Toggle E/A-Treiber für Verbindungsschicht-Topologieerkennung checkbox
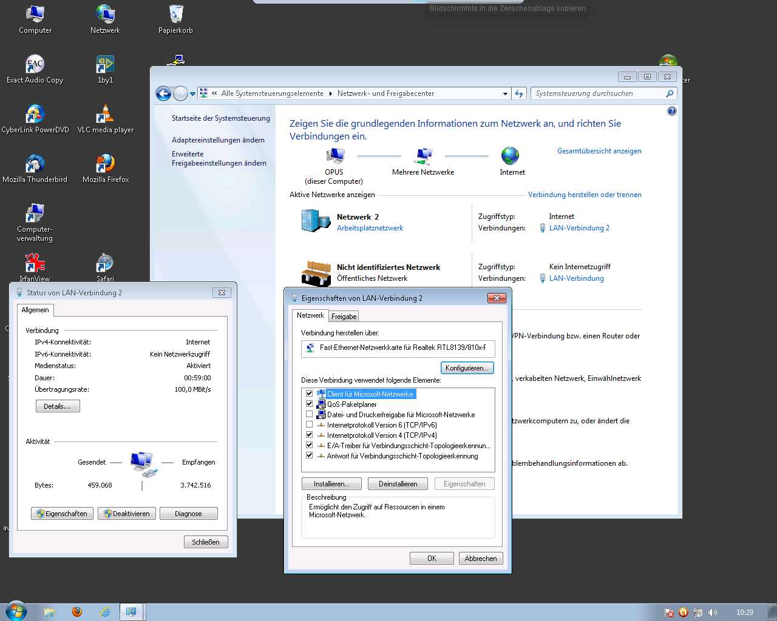Image resolution: width=777 pixels, height=621 pixels. tap(310, 445)
